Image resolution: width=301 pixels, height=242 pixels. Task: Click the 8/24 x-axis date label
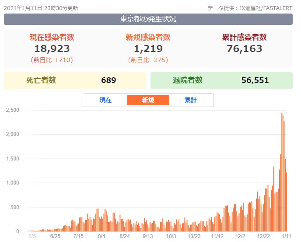pyautogui.click(x=125, y=236)
